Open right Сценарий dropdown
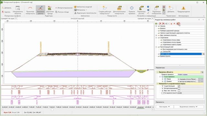Screen dimensions: 207x116 [x=153, y=18]
